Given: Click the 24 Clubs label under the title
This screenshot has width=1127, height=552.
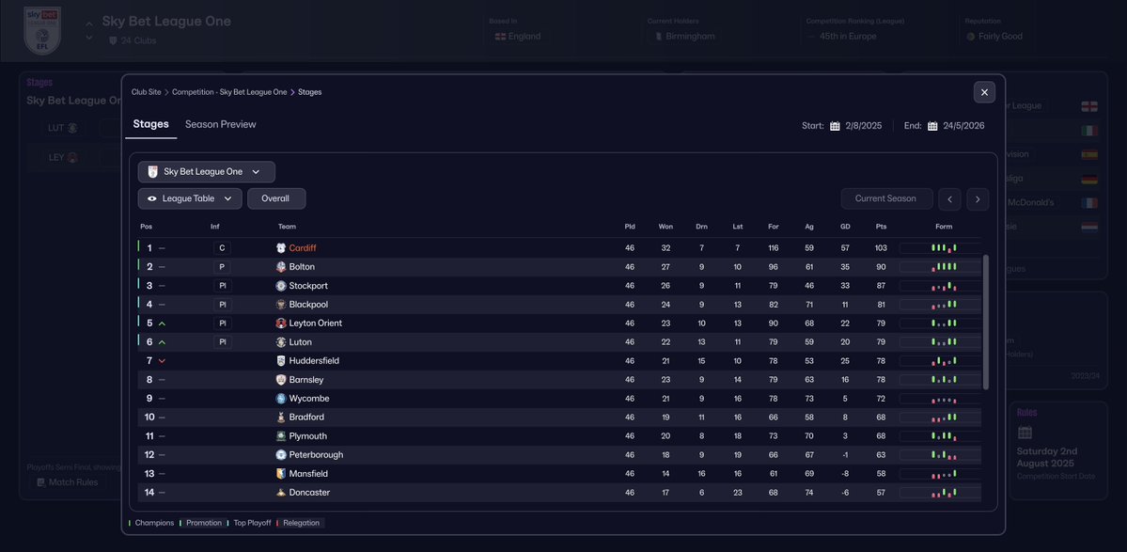Looking at the screenshot, I should [x=139, y=40].
